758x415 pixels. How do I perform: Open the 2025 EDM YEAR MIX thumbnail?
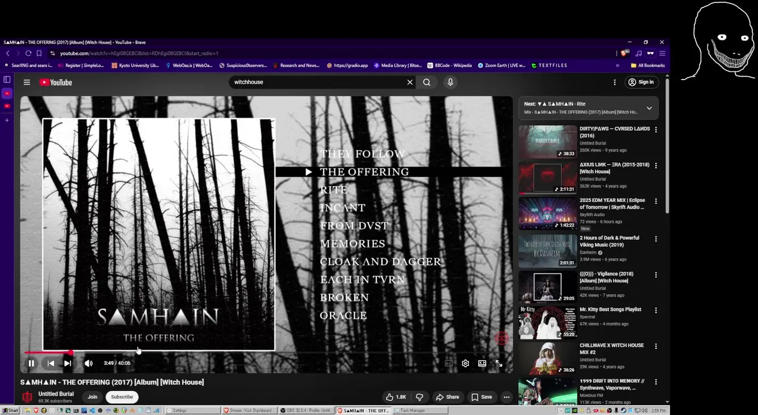tap(547, 213)
